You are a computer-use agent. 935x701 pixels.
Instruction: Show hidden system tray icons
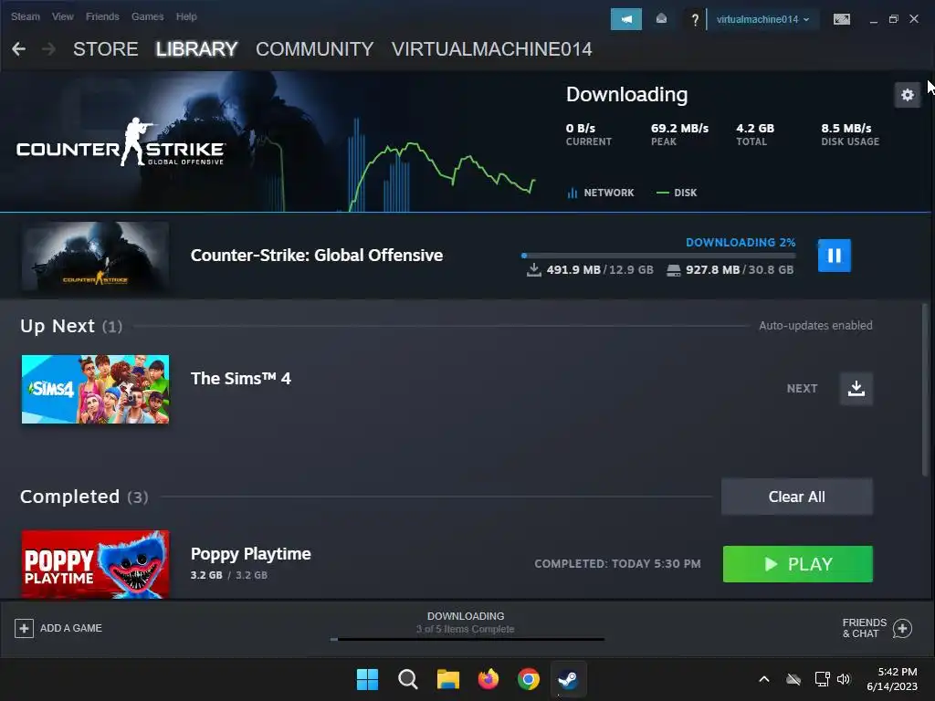pos(764,679)
